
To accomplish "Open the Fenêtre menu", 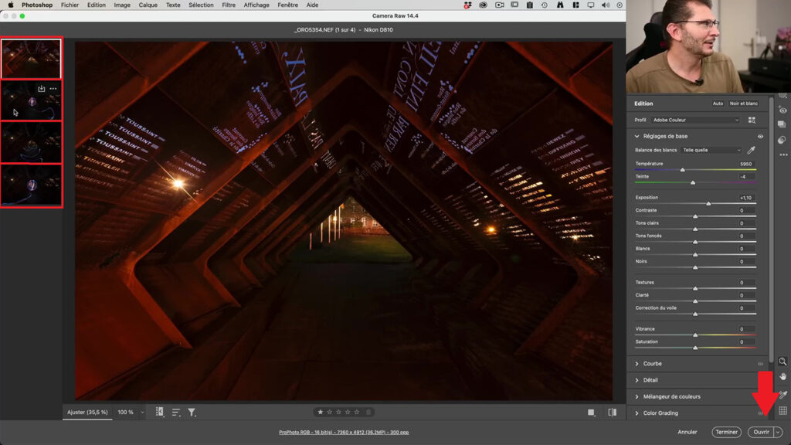I will 287,5.
